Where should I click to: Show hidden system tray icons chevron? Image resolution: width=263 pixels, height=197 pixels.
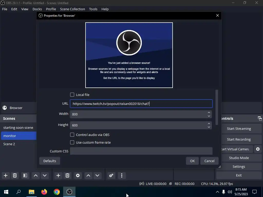coord(217,192)
